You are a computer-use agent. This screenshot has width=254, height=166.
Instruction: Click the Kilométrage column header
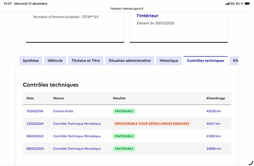click(x=216, y=98)
